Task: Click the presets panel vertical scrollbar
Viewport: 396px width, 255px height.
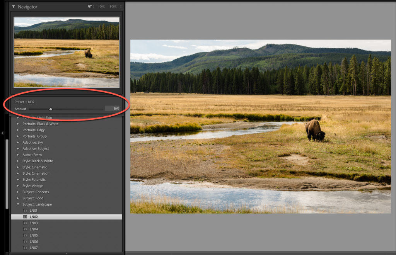Action: tap(7, 174)
